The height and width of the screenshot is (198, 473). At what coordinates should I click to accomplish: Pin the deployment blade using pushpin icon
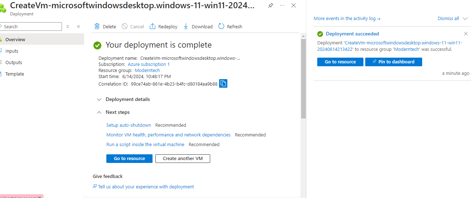coord(271,5)
